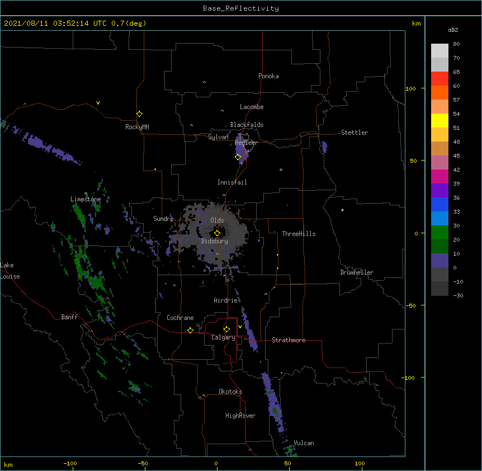Select the light blue 30–33 dBZ swatch
The image size is (482, 471).
point(440,219)
